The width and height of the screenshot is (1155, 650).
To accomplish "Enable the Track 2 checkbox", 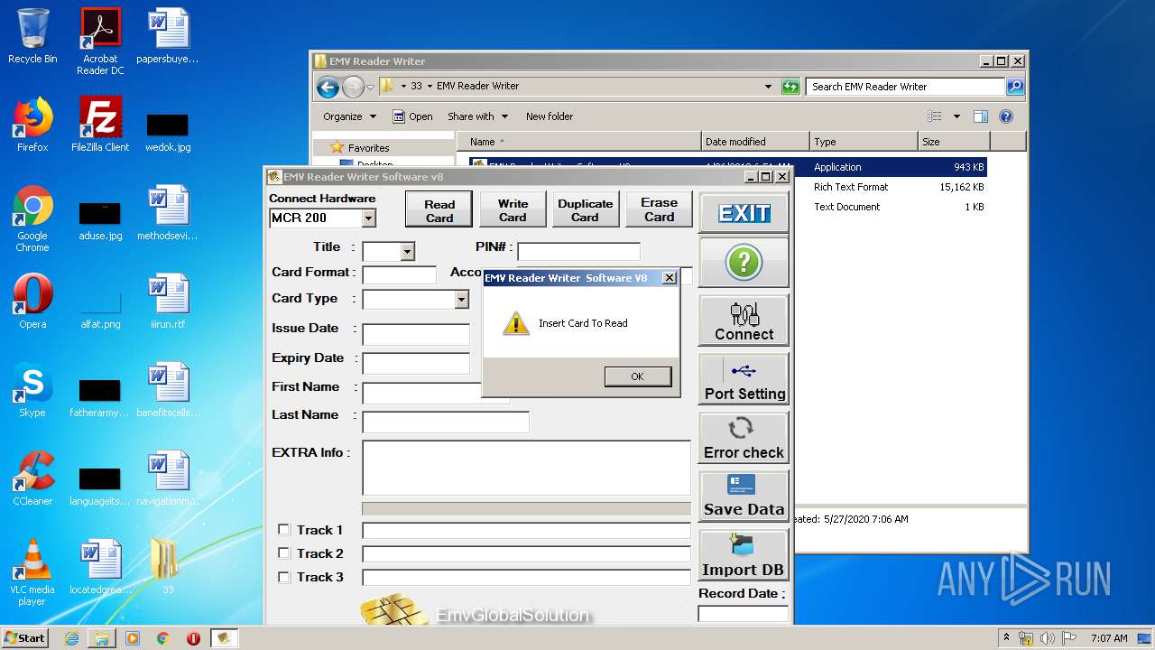I will [x=283, y=553].
